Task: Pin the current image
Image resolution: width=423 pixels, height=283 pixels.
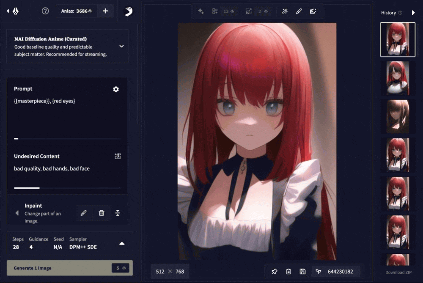Action: pos(275,272)
